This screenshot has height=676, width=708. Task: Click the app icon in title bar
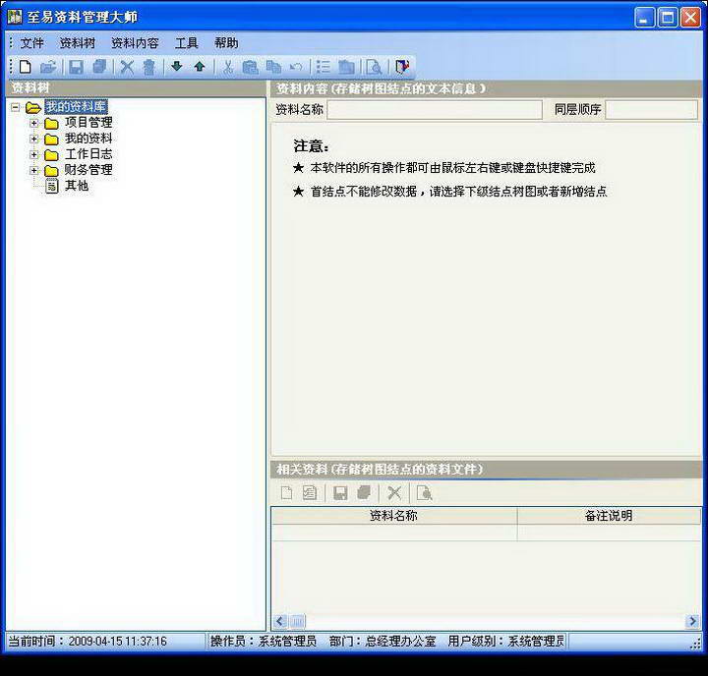(x=15, y=17)
